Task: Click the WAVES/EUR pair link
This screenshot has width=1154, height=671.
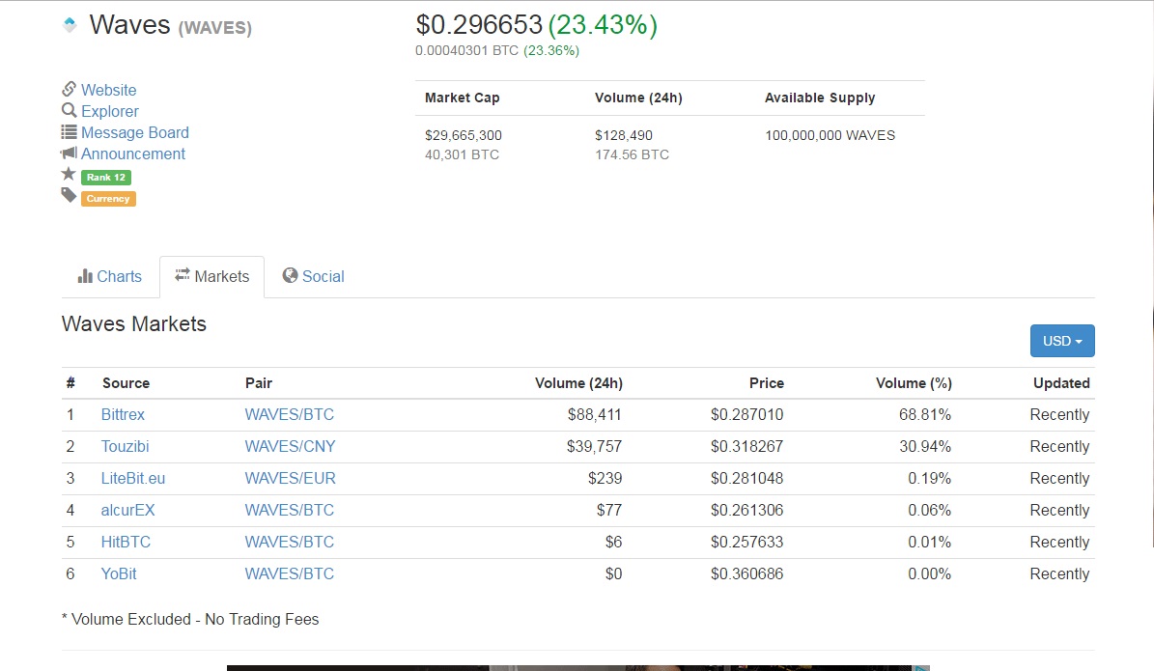Action: pyautogui.click(x=290, y=478)
